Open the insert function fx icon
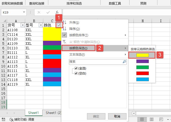171x122 pixels. pos(57,12)
